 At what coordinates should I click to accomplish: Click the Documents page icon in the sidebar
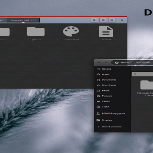tap(98, 80)
